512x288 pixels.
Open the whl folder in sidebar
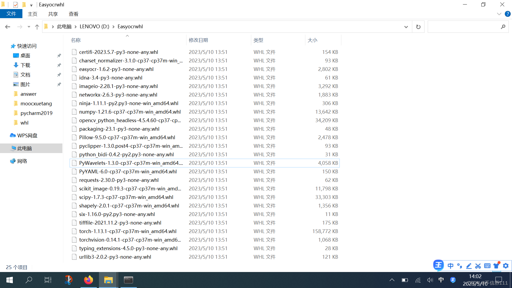click(x=24, y=123)
